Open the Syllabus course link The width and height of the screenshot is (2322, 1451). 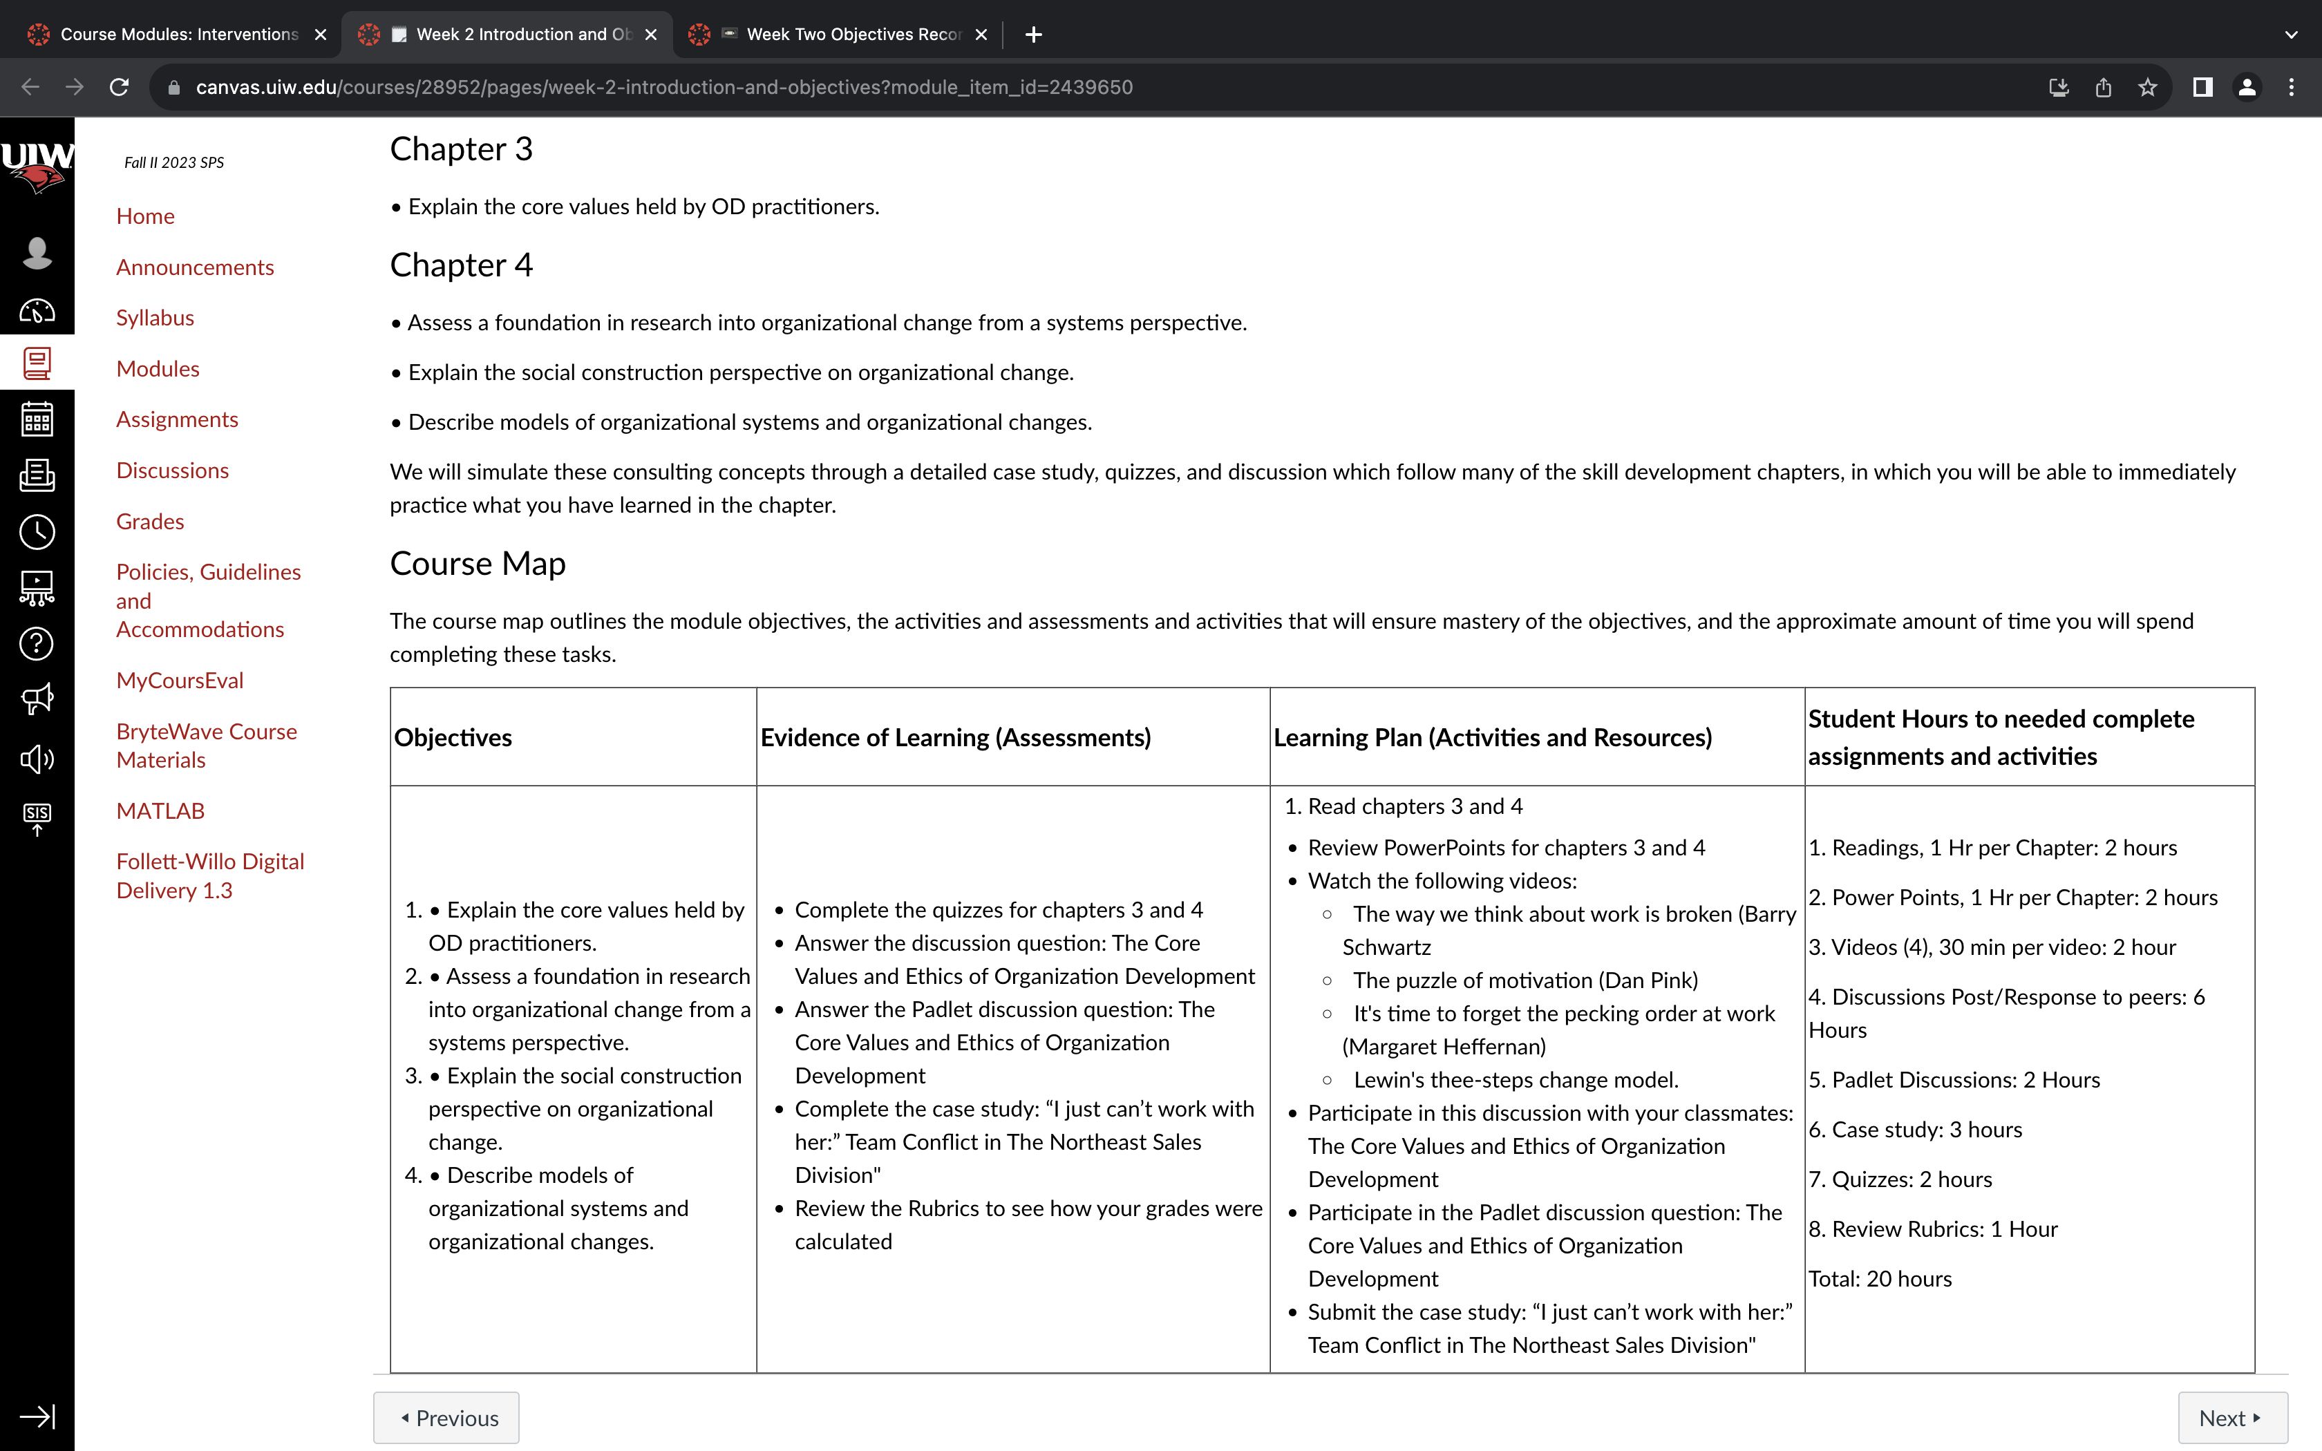(155, 318)
